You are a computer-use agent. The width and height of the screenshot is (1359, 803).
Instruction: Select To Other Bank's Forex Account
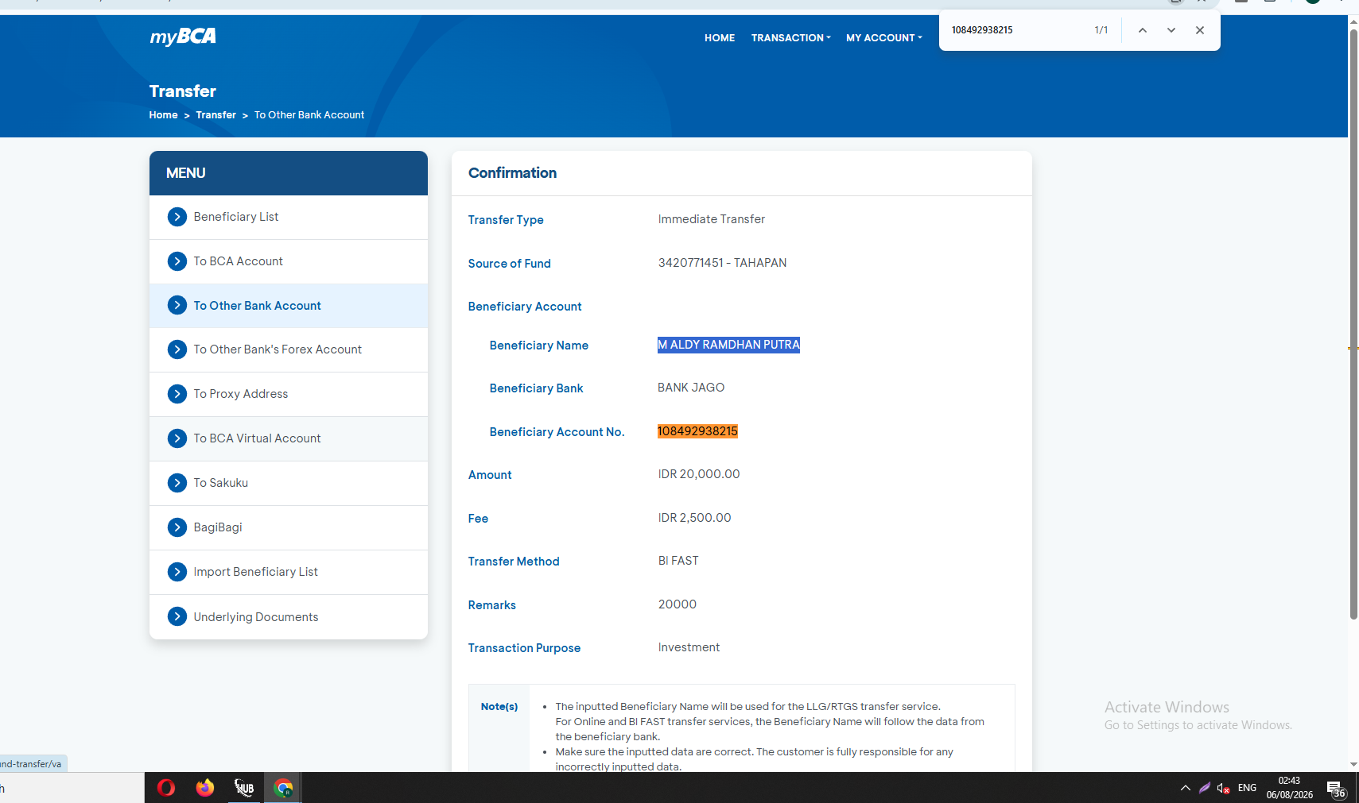[289, 349]
